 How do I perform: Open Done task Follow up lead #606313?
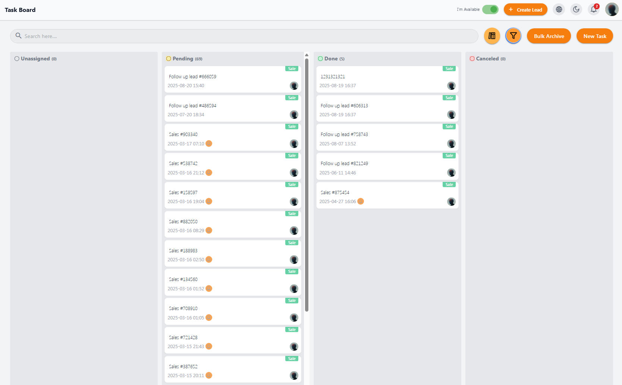(x=387, y=108)
